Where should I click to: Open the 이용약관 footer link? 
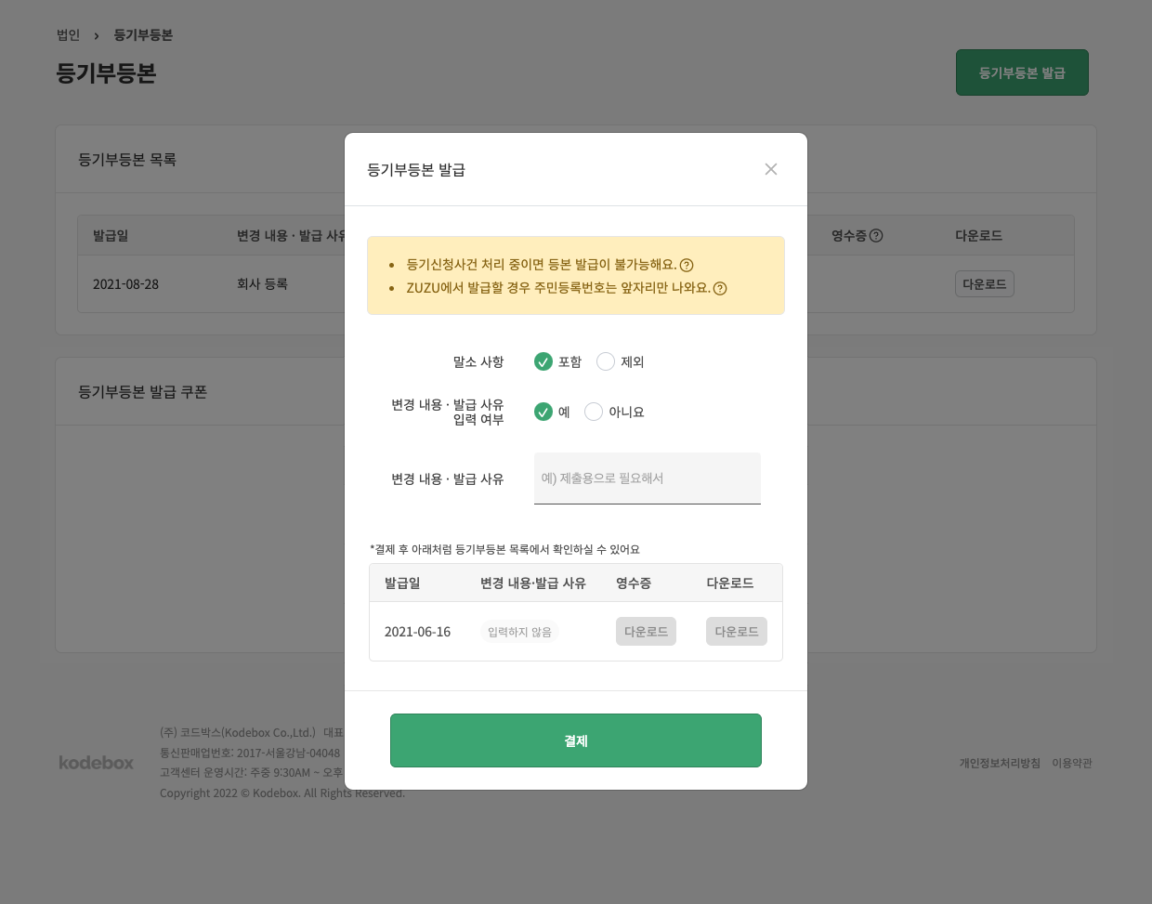tap(1072, 763)
